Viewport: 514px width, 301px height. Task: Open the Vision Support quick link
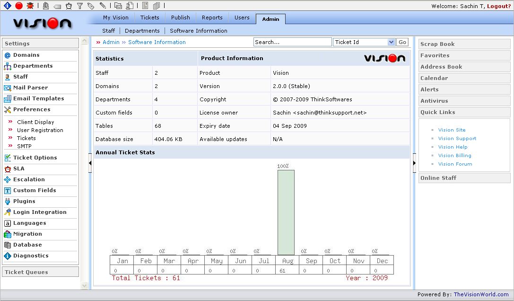457,139
